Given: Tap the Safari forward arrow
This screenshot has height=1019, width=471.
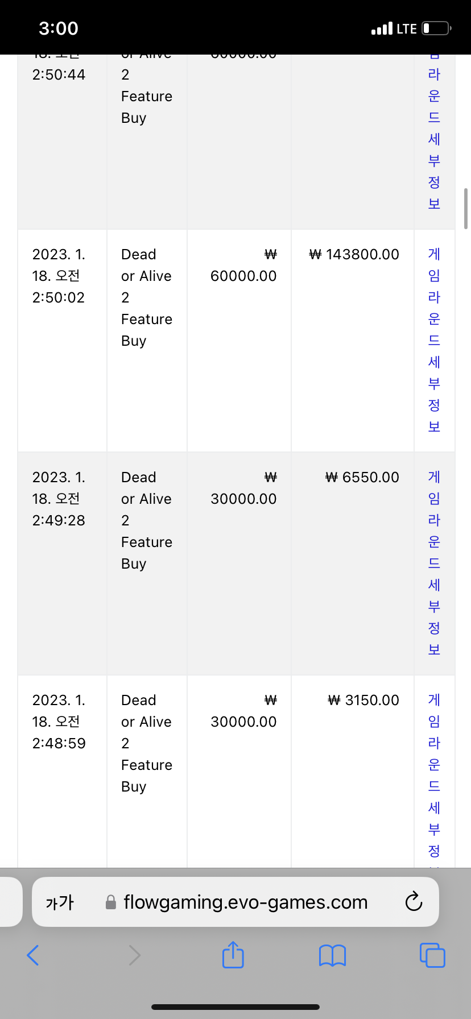Looking at the screenshot, I should tap(134, 955).
